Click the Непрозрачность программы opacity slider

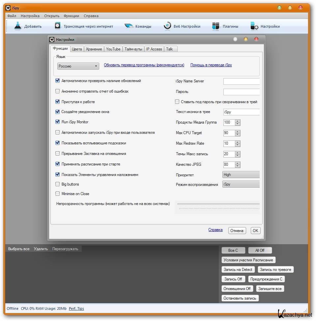tap(218, 204)
